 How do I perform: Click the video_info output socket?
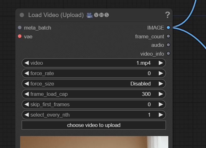168,54
